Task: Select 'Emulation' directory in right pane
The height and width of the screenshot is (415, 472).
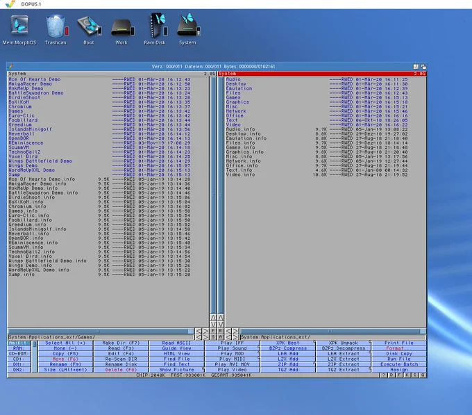Action: point(317,88)
